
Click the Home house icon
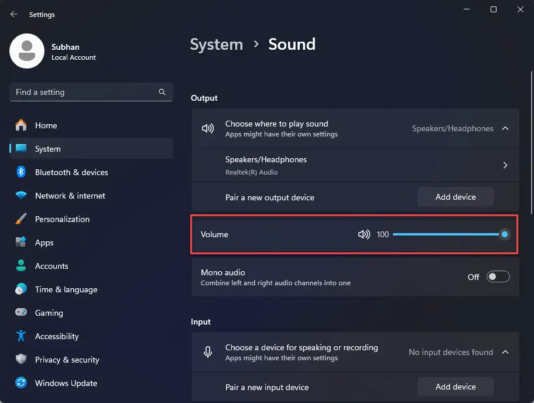tap(21, 125)
